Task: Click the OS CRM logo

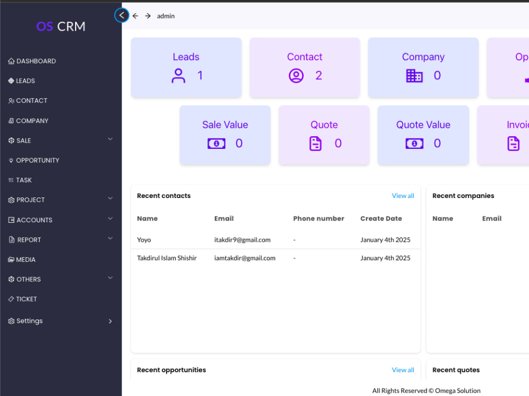Action: [x=61, y=26]
